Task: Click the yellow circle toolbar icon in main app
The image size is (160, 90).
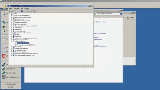Action: point(5,6)
